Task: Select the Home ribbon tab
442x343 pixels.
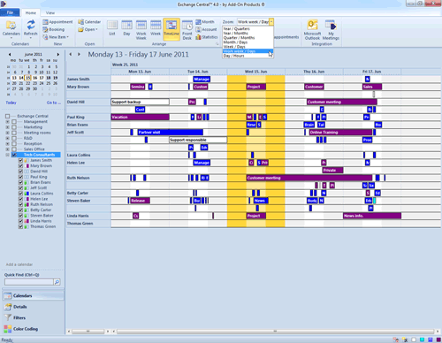Action: coord(31,13)
